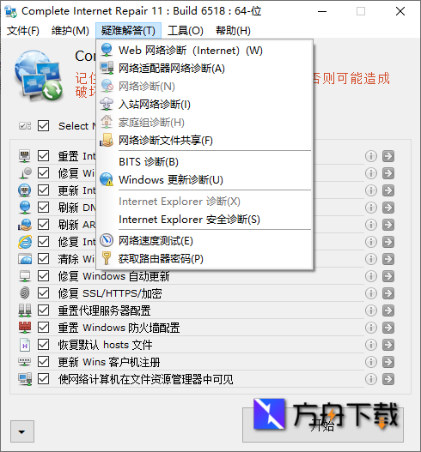Run arrow button for 修复 Windows 自动更新
421x452 pixels.
pyautogui.click(x=388, y=276)
